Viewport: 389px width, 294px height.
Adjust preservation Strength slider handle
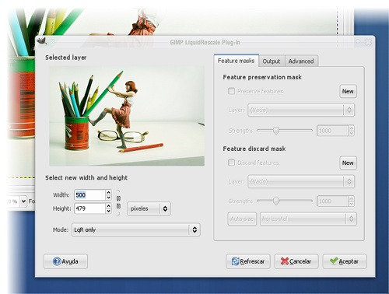[276, 131]
